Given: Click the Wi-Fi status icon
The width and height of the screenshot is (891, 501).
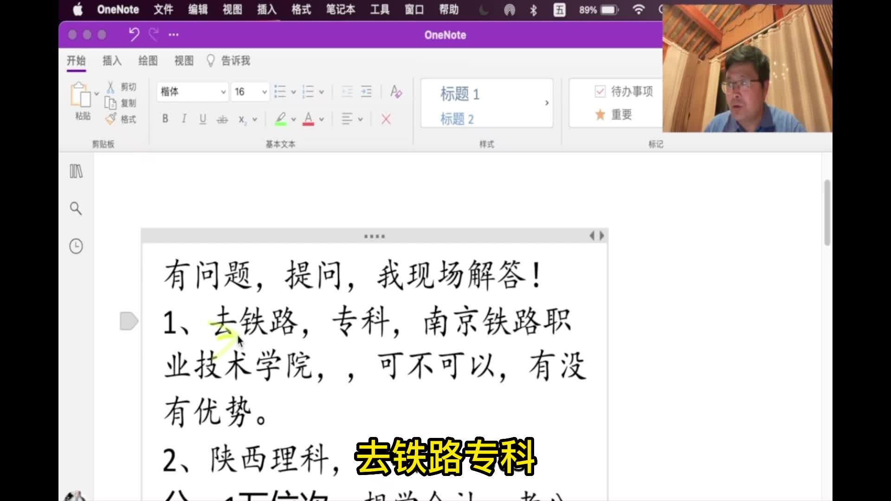Looking at the screenshot, I should click(x=639, y=10).
